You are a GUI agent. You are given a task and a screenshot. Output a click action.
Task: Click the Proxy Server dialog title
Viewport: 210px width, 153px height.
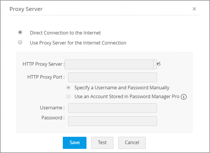pyautogui.click(x=26, y=9)
